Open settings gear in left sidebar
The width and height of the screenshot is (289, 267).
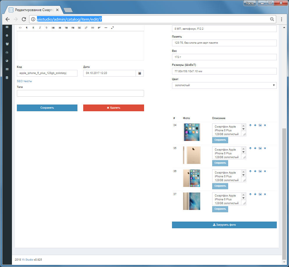(x=7, y=36)
